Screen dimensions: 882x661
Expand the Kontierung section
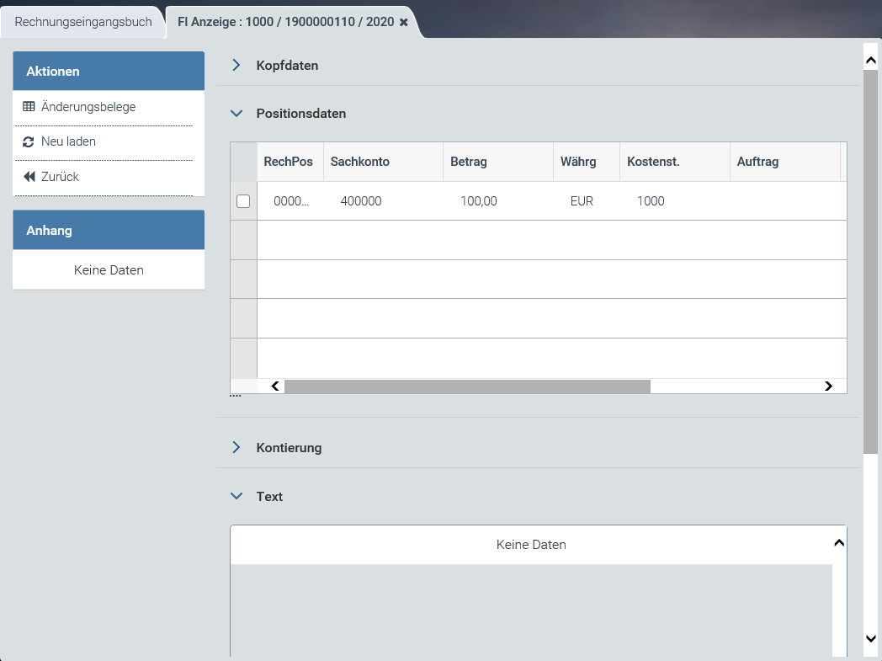[x=236, y=448]
